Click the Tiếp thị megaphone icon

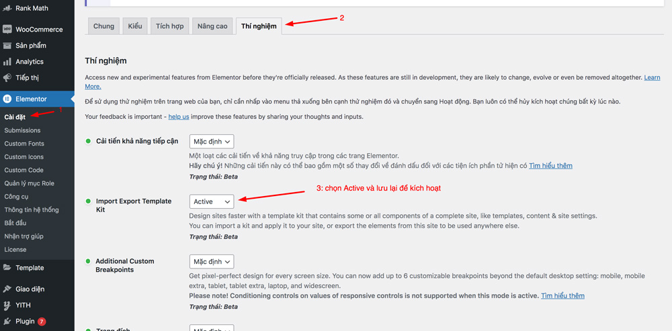coord(7,78)
